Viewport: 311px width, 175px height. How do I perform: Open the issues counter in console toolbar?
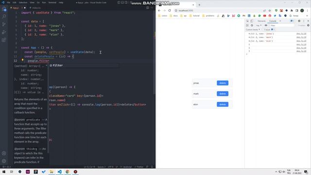coord(269,30)
